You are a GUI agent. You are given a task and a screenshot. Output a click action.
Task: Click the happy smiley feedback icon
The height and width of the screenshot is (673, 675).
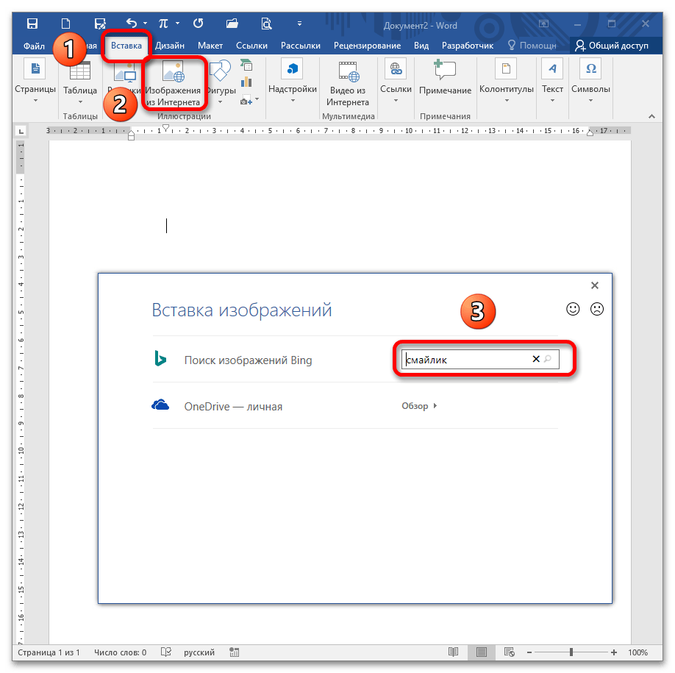pos(573,309)
